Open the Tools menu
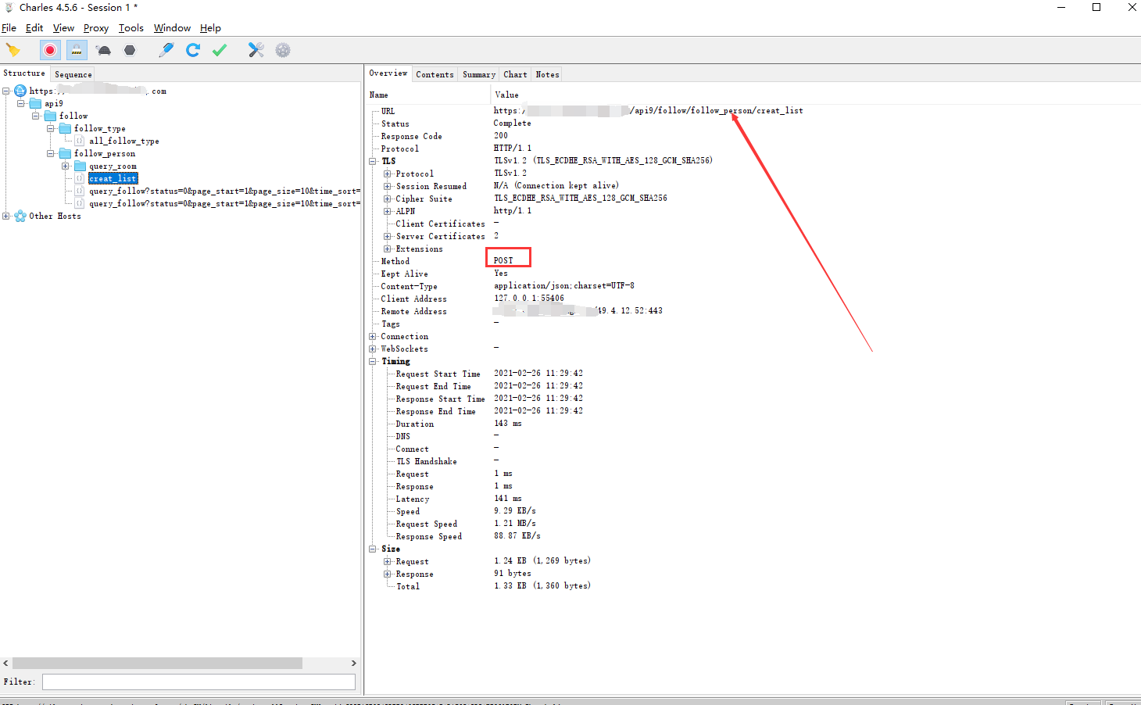Screen dimensions: 1141x705 pyautogui.click(x=131, y=27)
